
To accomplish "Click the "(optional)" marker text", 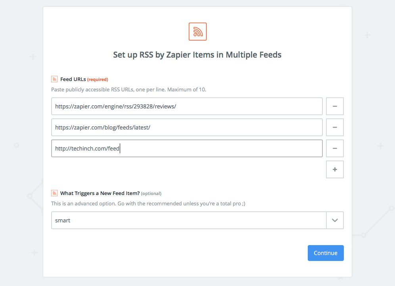I will (151, 193).
